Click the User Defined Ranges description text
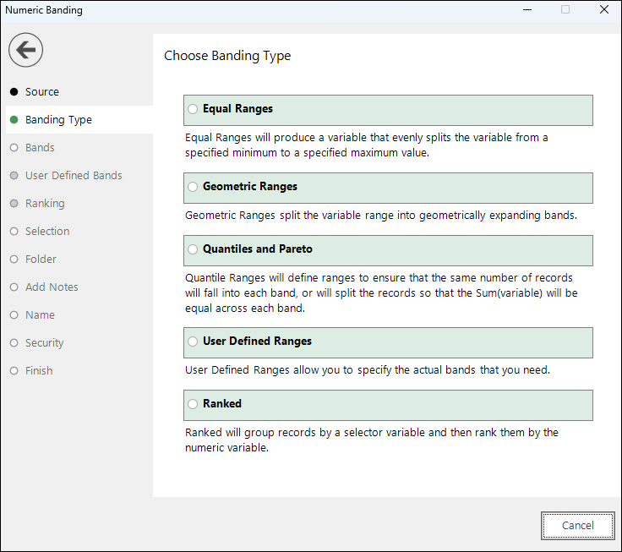This screenshot has height=552, width=622. pos(368,370)
